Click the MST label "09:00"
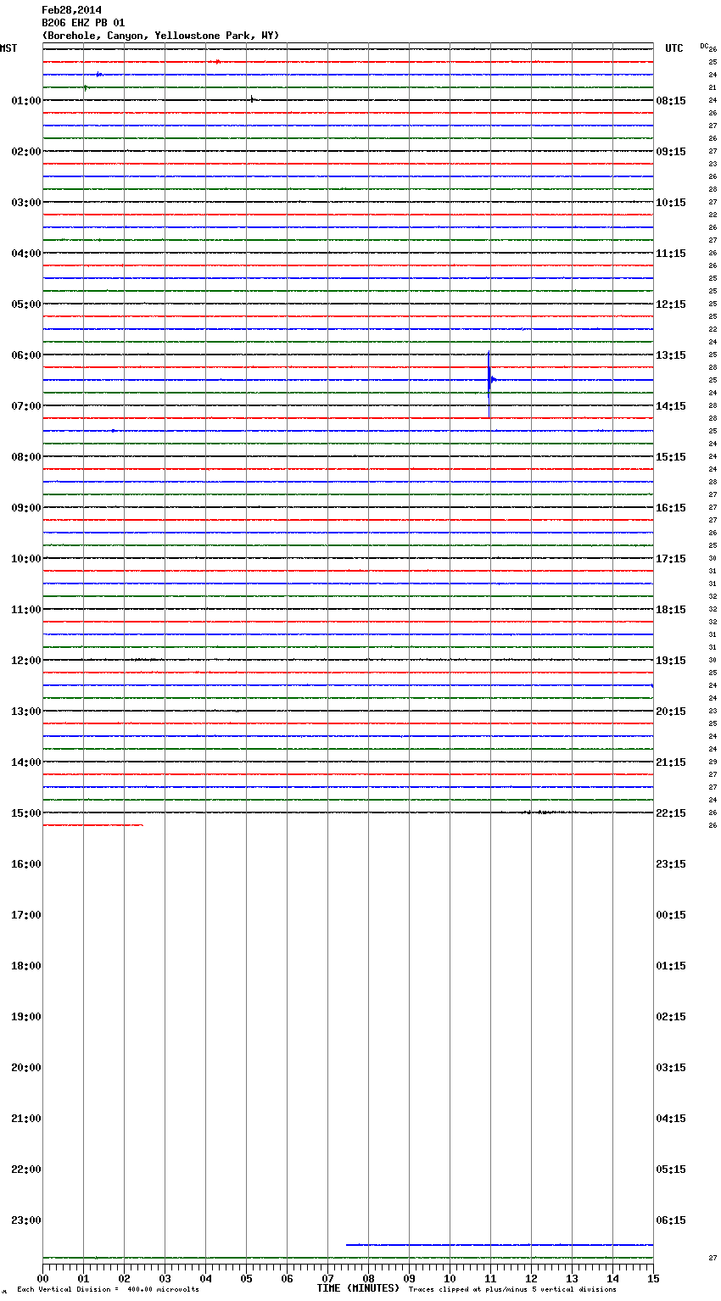The height and width of the screenshot is (1301, 721). point(26,508)
